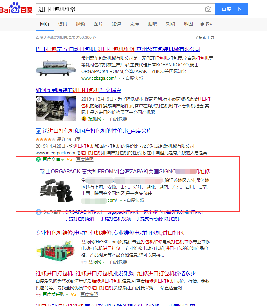Click suggested search 手提式气动钢带打包机
The image size is (267, 306).
pos(158,219)
